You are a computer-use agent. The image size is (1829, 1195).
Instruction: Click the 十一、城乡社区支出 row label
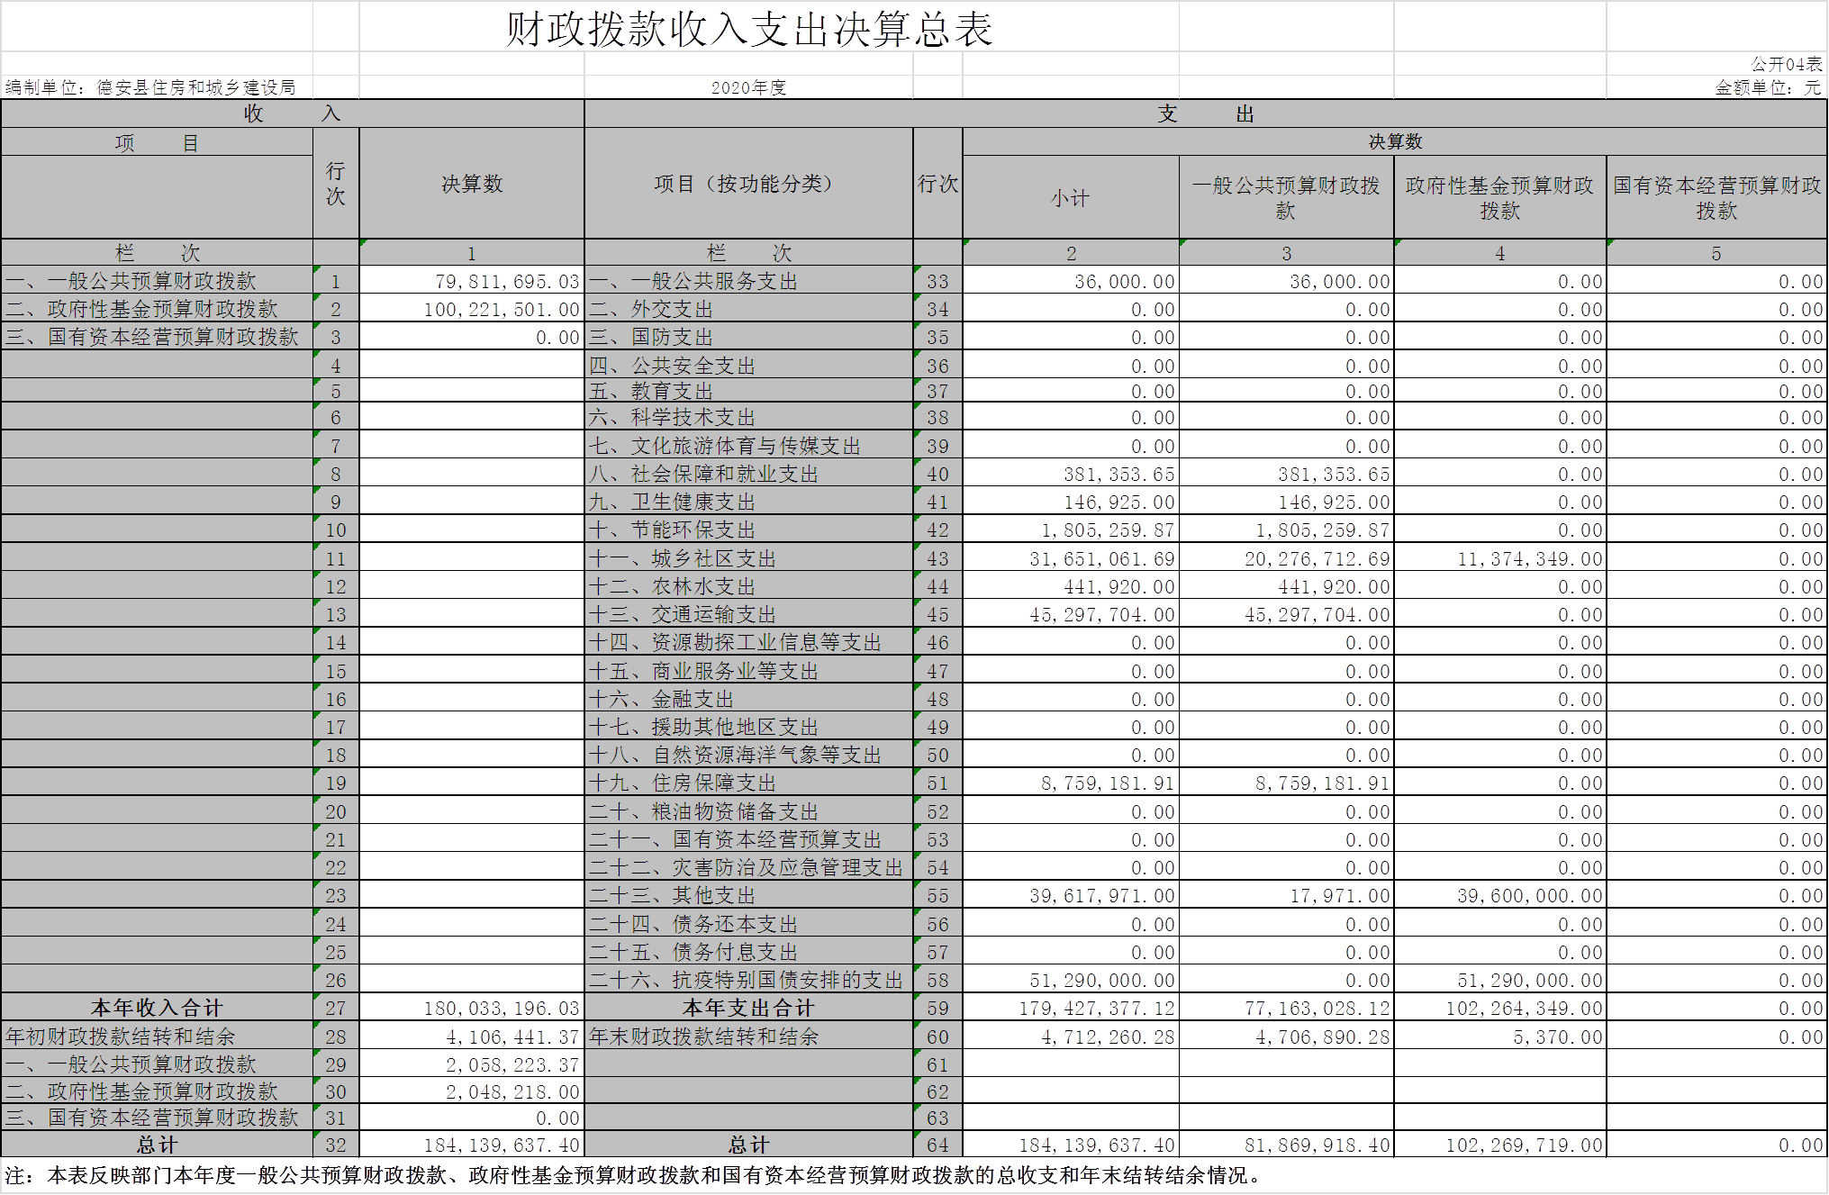click(x=683, y=558)
